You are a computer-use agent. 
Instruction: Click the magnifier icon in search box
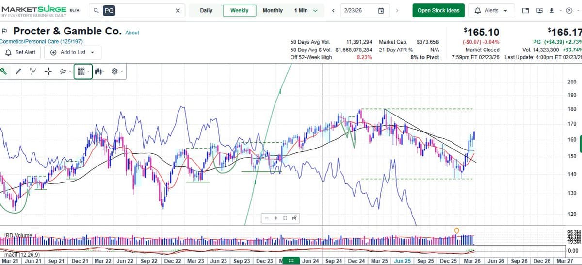point(97,10)
